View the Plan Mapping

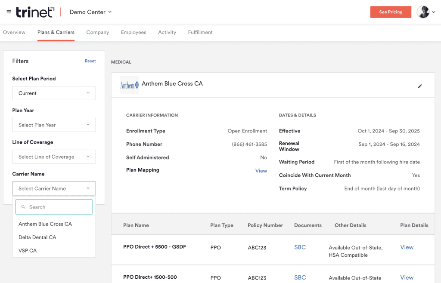pos(261,171)
